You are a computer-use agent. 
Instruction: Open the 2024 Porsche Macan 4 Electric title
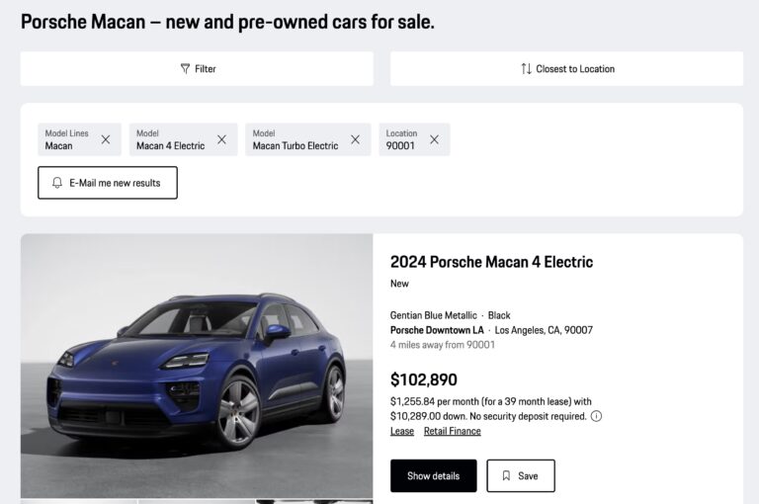[491, 262]
